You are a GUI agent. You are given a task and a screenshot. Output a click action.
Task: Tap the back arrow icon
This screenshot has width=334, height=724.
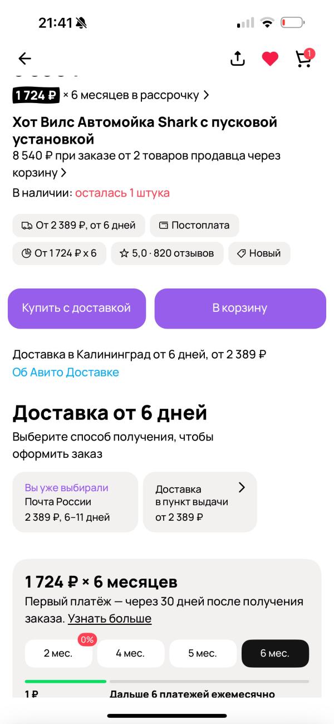(x=24, y=58)
